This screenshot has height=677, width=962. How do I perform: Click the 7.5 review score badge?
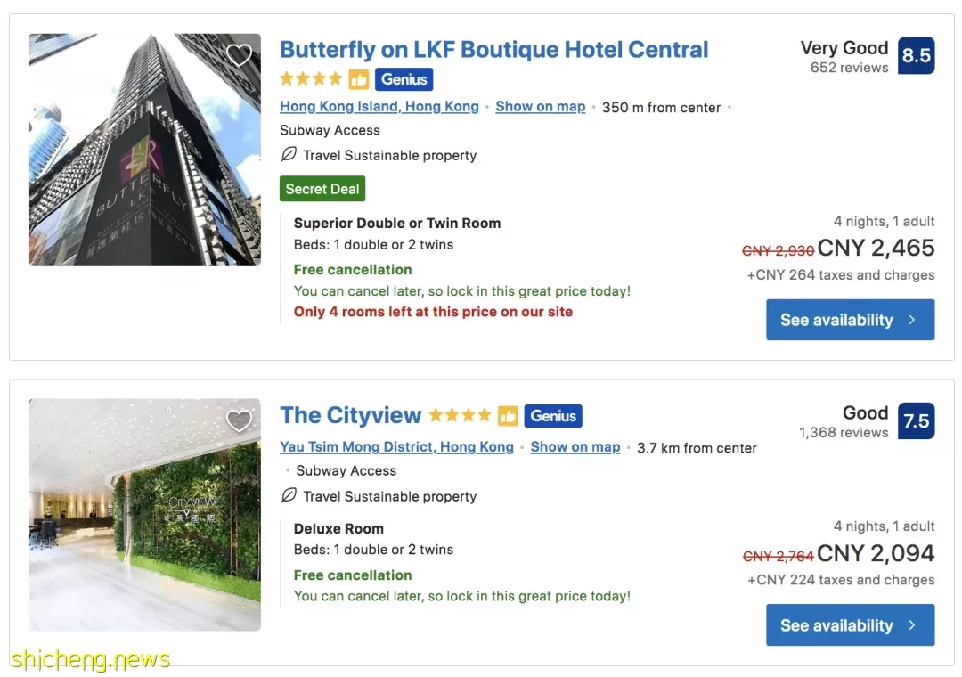916,420
